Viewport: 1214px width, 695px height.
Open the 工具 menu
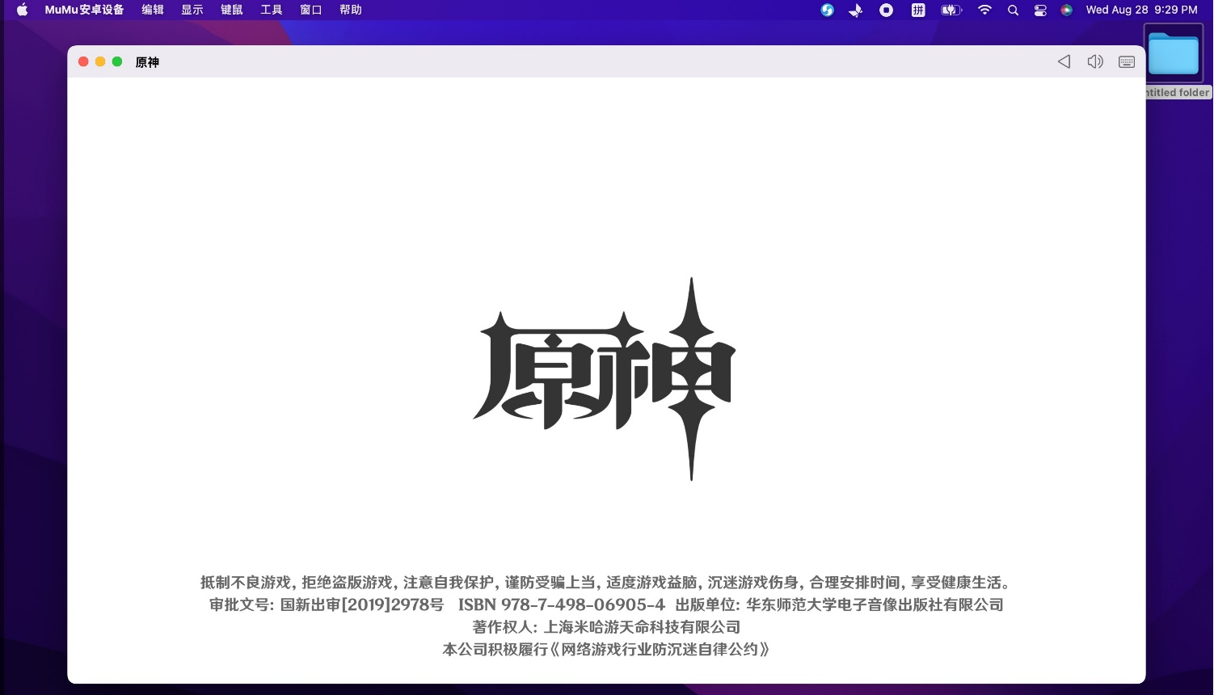coord(272,10)
